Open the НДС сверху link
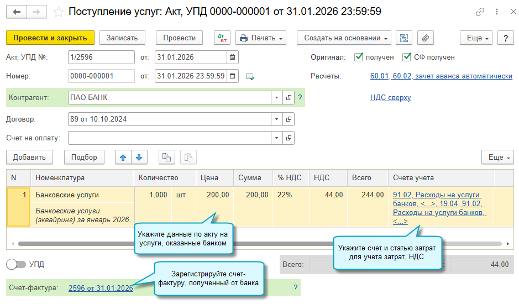Screen dimensions: 519x304 point(391,98)
